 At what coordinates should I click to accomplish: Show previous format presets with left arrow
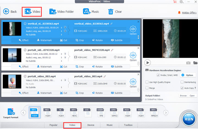coord(23,113)
